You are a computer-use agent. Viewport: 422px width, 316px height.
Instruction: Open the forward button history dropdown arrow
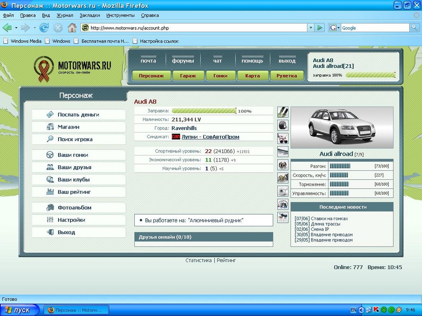click(34, 28)
